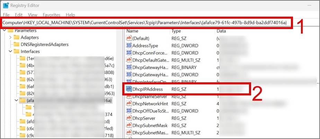Click icon of DhcpSubnetMas... REG_MULTI_SZ value
The image size is (320, 139).
click(x=129, y=133)
